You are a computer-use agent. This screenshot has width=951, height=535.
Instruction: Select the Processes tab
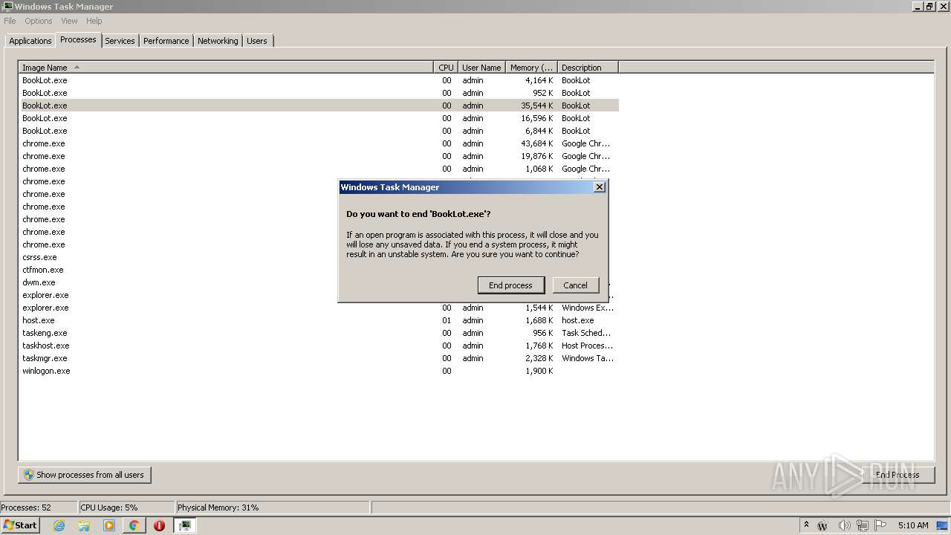pyautogui.click(x=78, y=39)
